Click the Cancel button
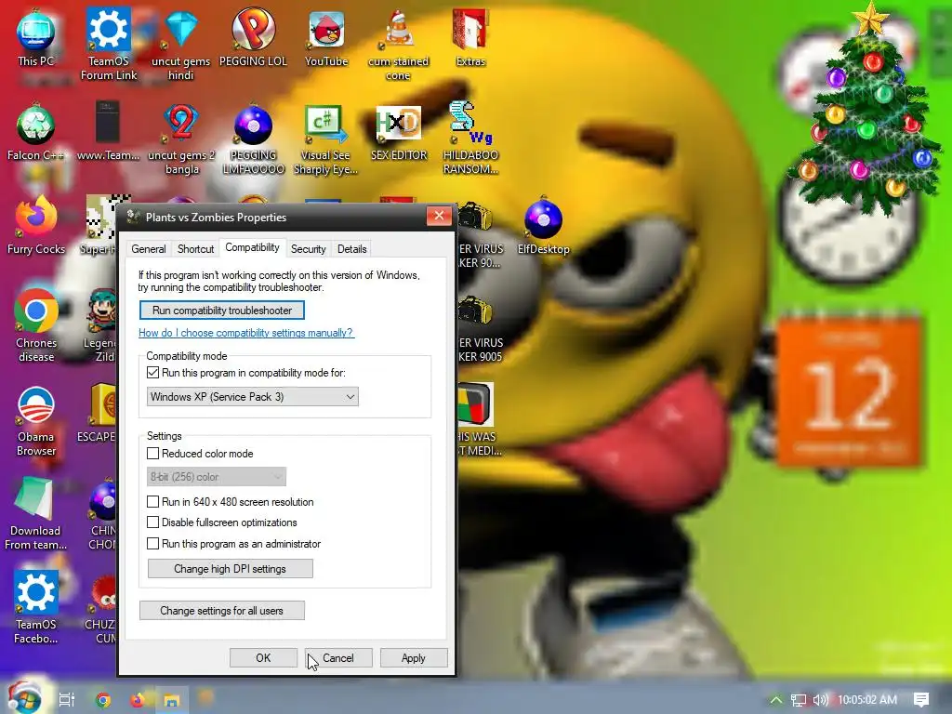Screen dimensions: 952x714 (338, 658)
